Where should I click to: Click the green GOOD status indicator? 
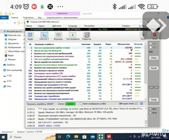click(x=71, y=104)
